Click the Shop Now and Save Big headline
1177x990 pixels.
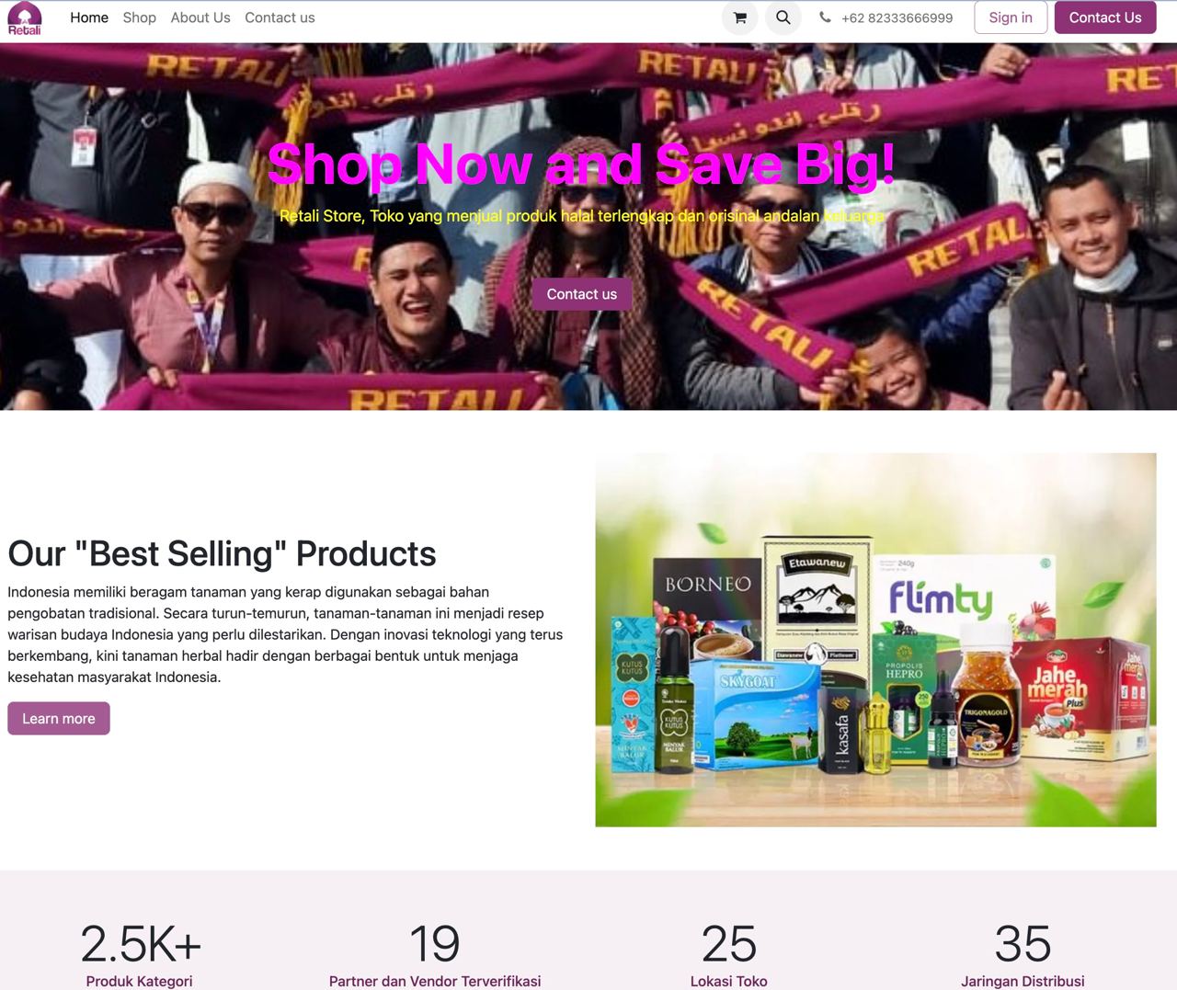click(x=581, y=165)
